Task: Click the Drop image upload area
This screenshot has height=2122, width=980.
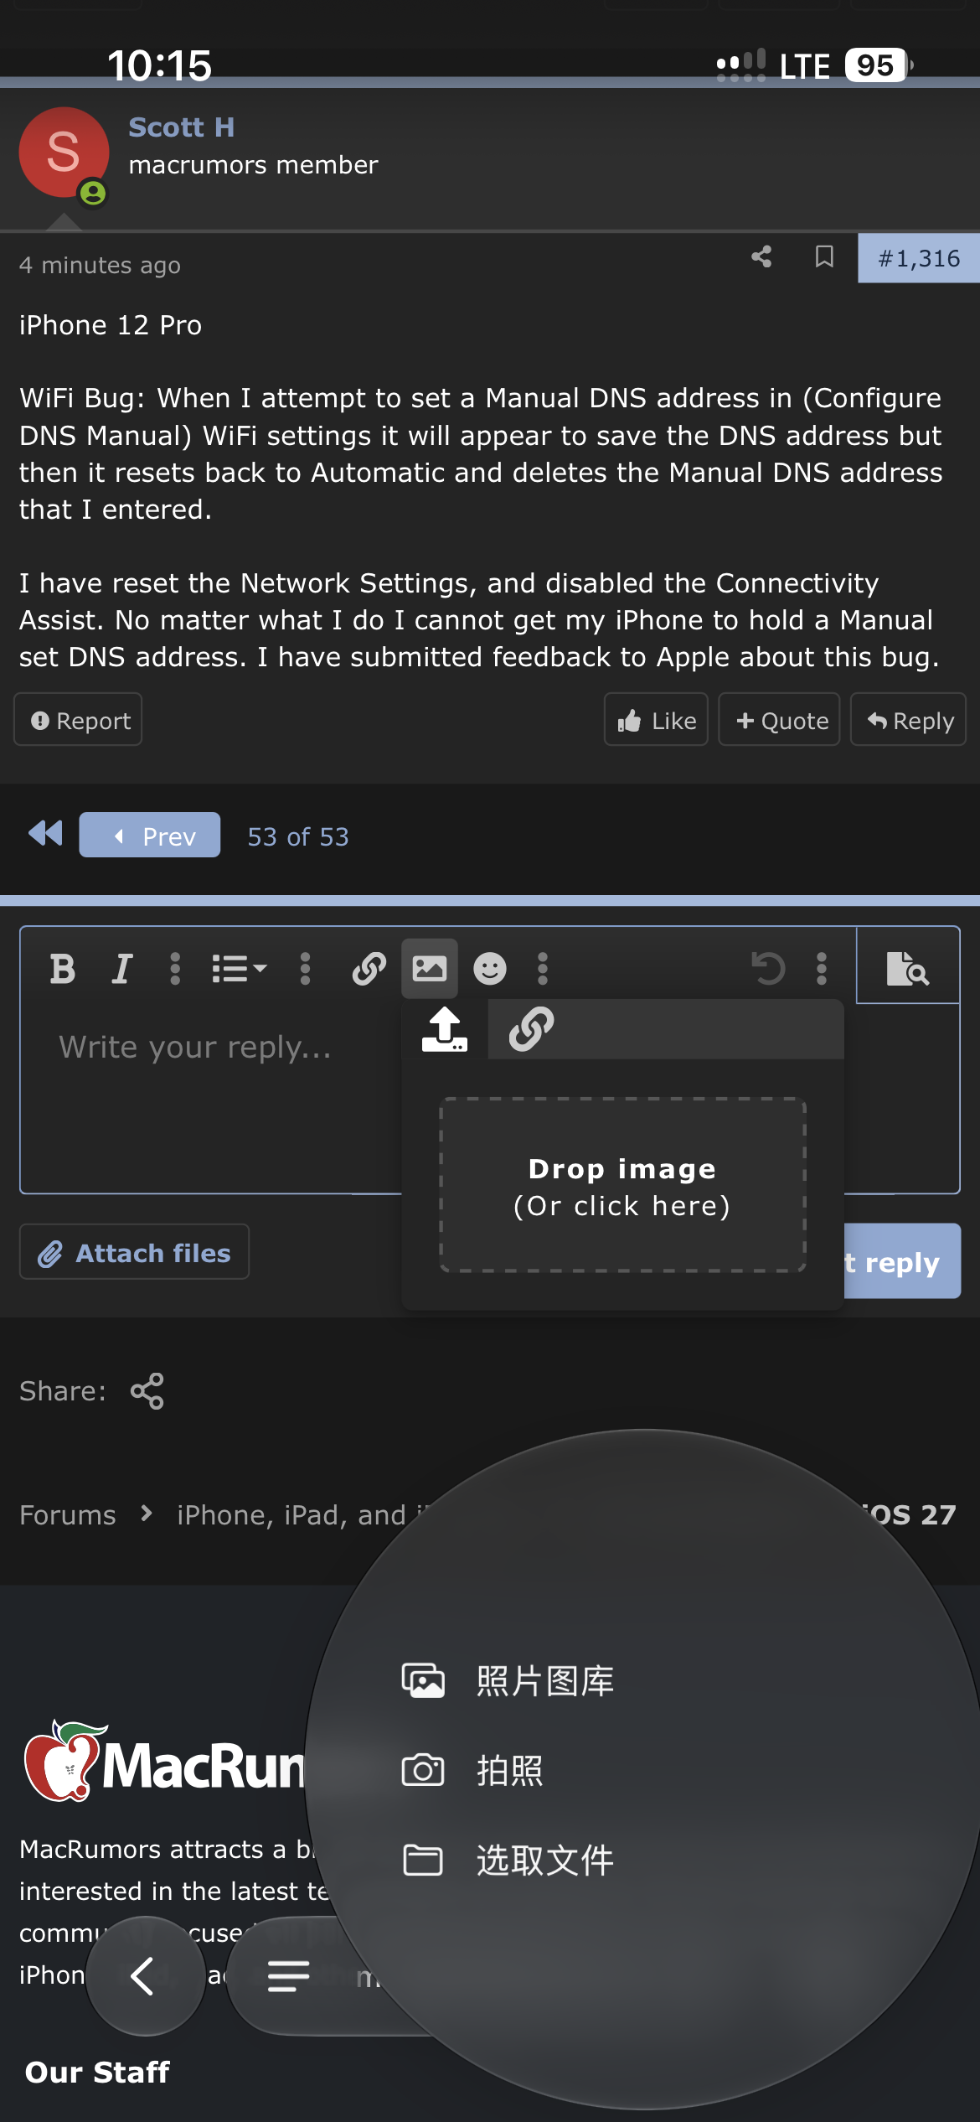Action: pyautogui.click(x=622, y=1185)
